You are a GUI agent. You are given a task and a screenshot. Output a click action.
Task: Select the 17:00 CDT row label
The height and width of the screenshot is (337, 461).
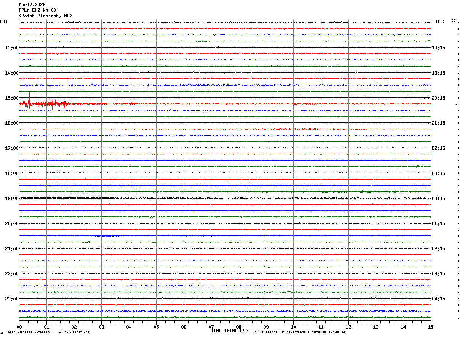[11, 148]
